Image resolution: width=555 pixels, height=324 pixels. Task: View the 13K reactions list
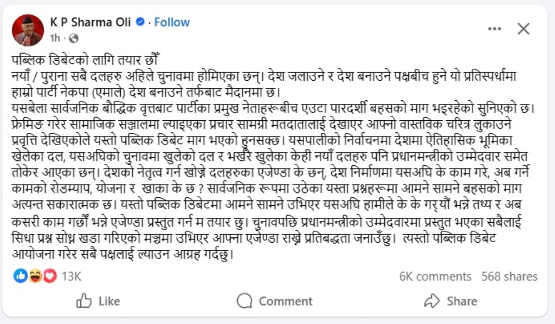click(71, 276)
